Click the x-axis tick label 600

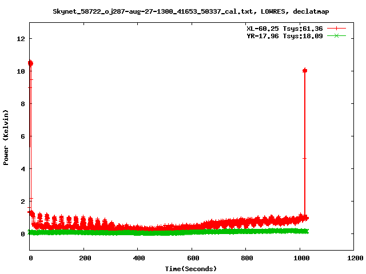pyautogui.click(x=193, y=258)
